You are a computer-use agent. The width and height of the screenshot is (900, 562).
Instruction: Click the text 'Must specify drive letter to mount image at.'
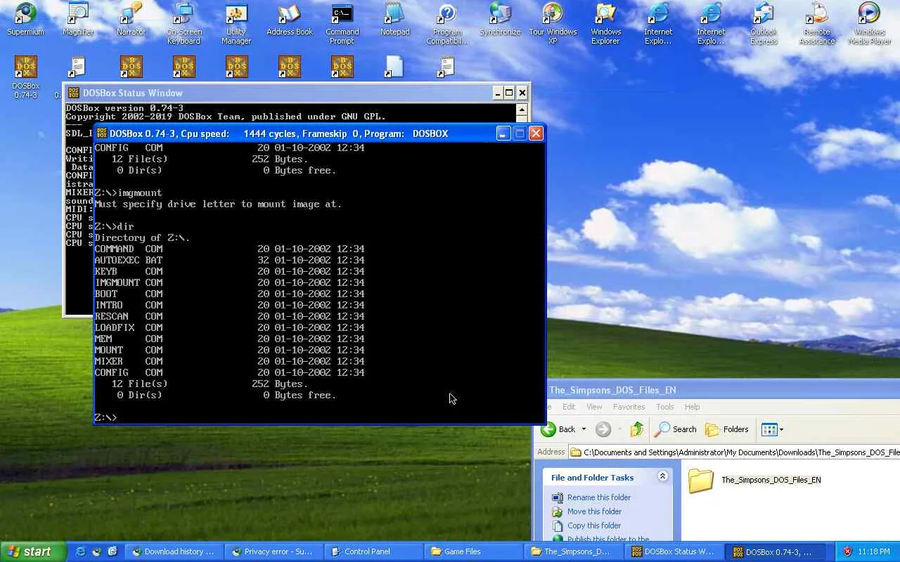tap(218, 204)
